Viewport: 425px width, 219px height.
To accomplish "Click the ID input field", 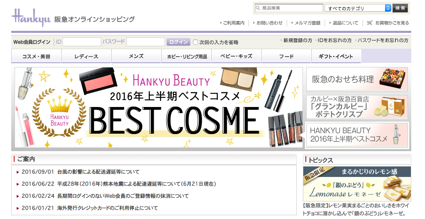I will pos(82,42).
